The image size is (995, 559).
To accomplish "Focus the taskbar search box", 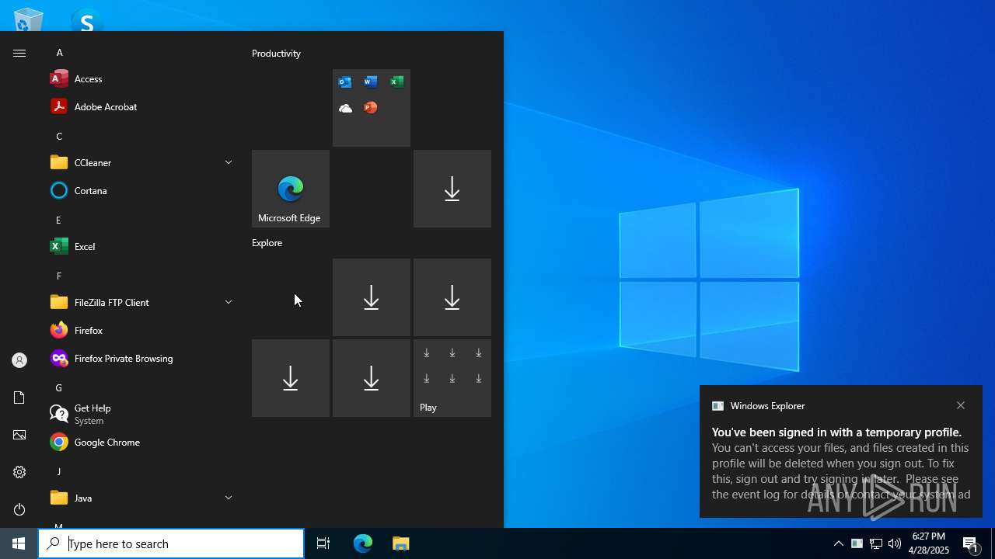I will tap(171, 543).
